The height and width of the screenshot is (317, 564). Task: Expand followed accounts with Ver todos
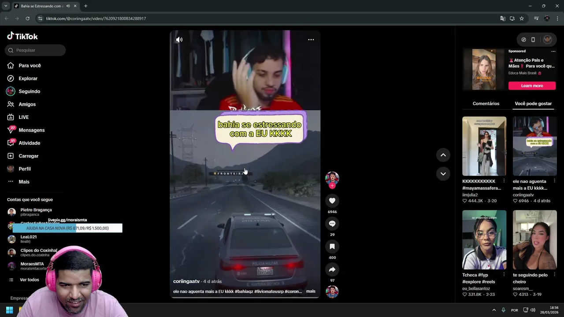click(x=29, y=280)
